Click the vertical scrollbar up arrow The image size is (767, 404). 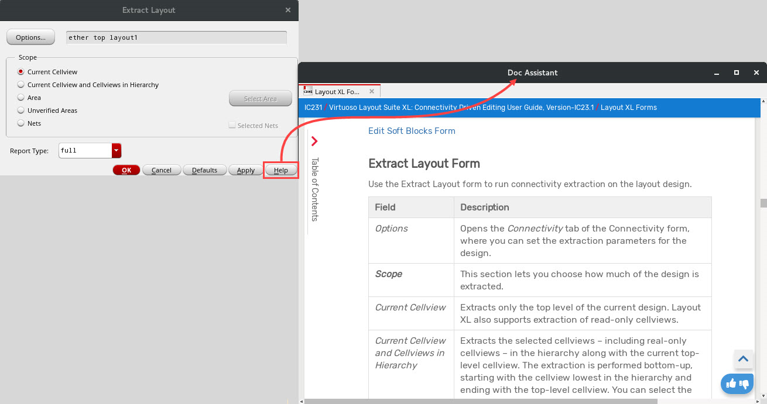tap(763, 101)
